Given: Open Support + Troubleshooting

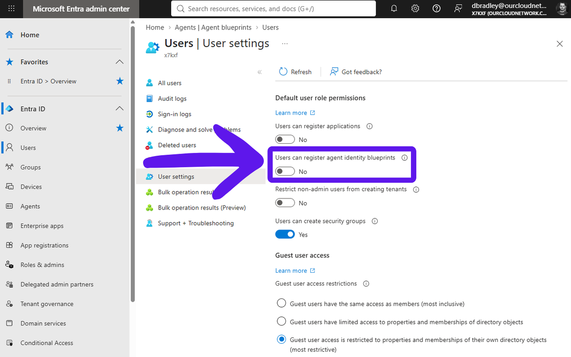Looking at the screenshot, I should tap(196, 223).
